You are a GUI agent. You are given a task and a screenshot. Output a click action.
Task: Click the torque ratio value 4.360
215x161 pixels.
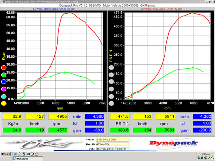point(94,116)
